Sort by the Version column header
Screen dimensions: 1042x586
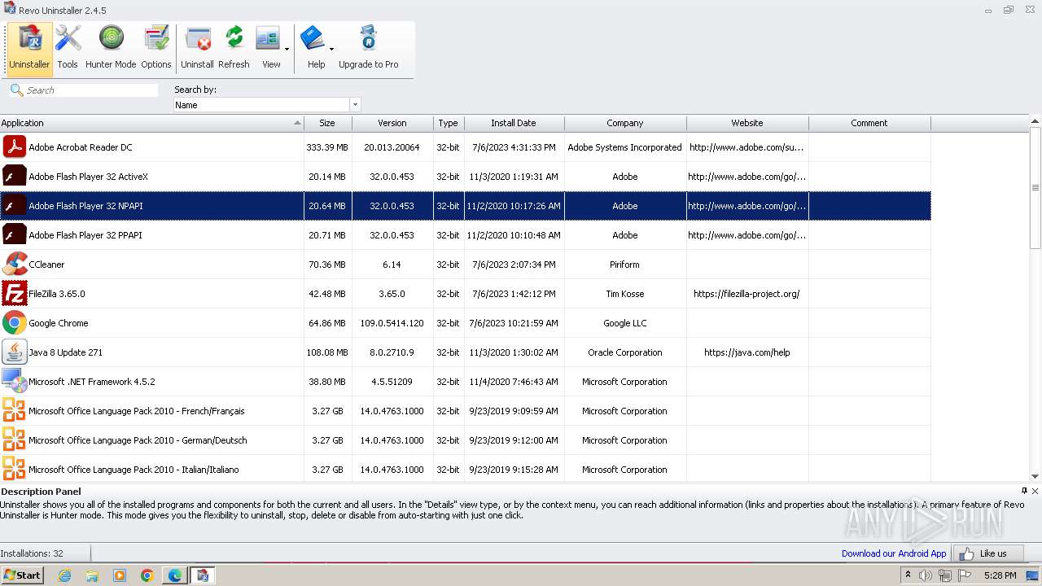[x=392, y=123]
